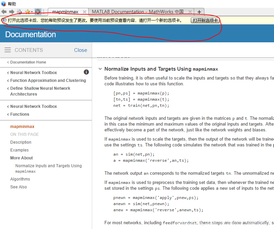Click the hamburger CONTENTS menu icon
274x229 pixels.
pos(8,50)
